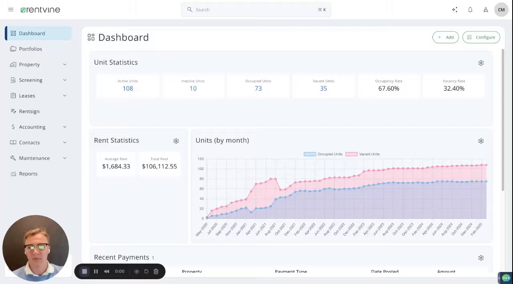The width and height of the screenshot is (513, 284).
Task: Click the rocket icon in header
Action: (x=486, y=10)
